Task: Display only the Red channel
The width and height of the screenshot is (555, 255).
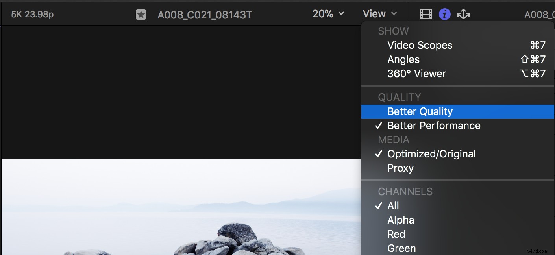Action: coord(396,234)
